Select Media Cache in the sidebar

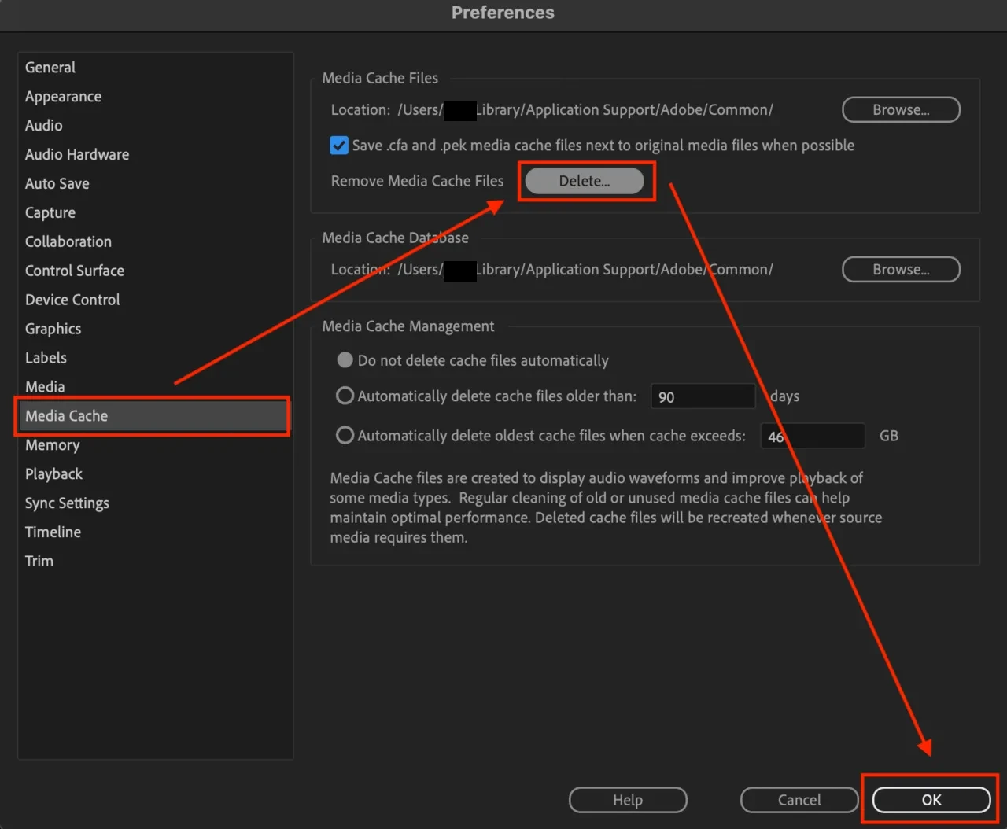point(153,416)
